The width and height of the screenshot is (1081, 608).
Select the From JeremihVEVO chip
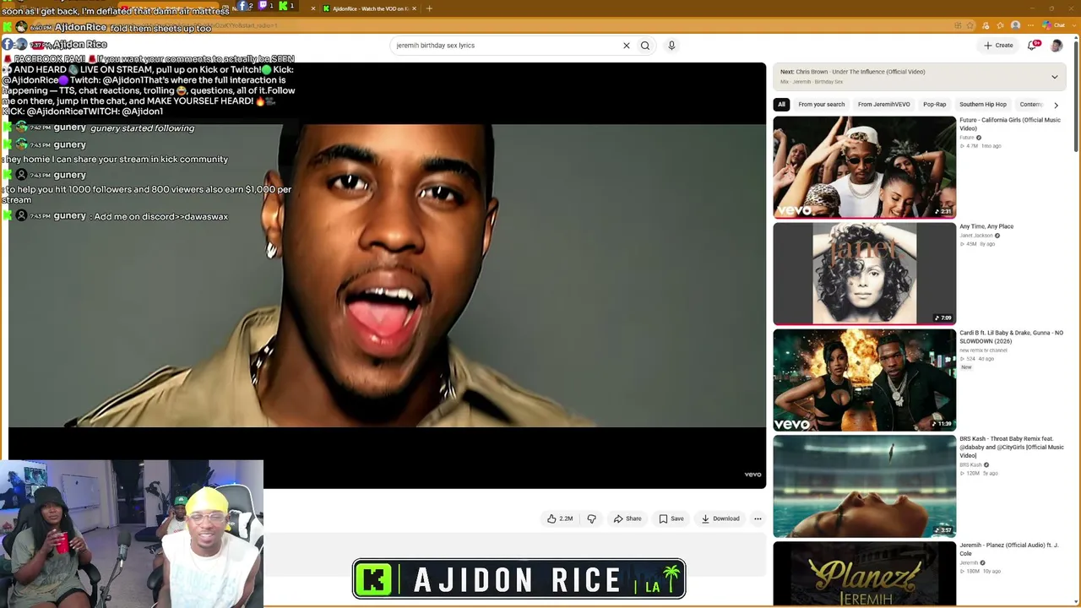pyautogui.click(x=883, y=105)
